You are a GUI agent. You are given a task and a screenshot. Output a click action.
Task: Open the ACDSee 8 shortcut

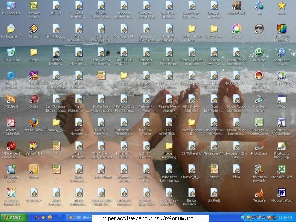(x=11, y=101)
